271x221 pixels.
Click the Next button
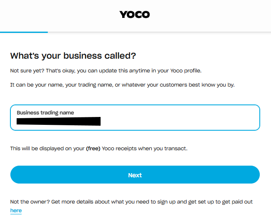point(135,175)
